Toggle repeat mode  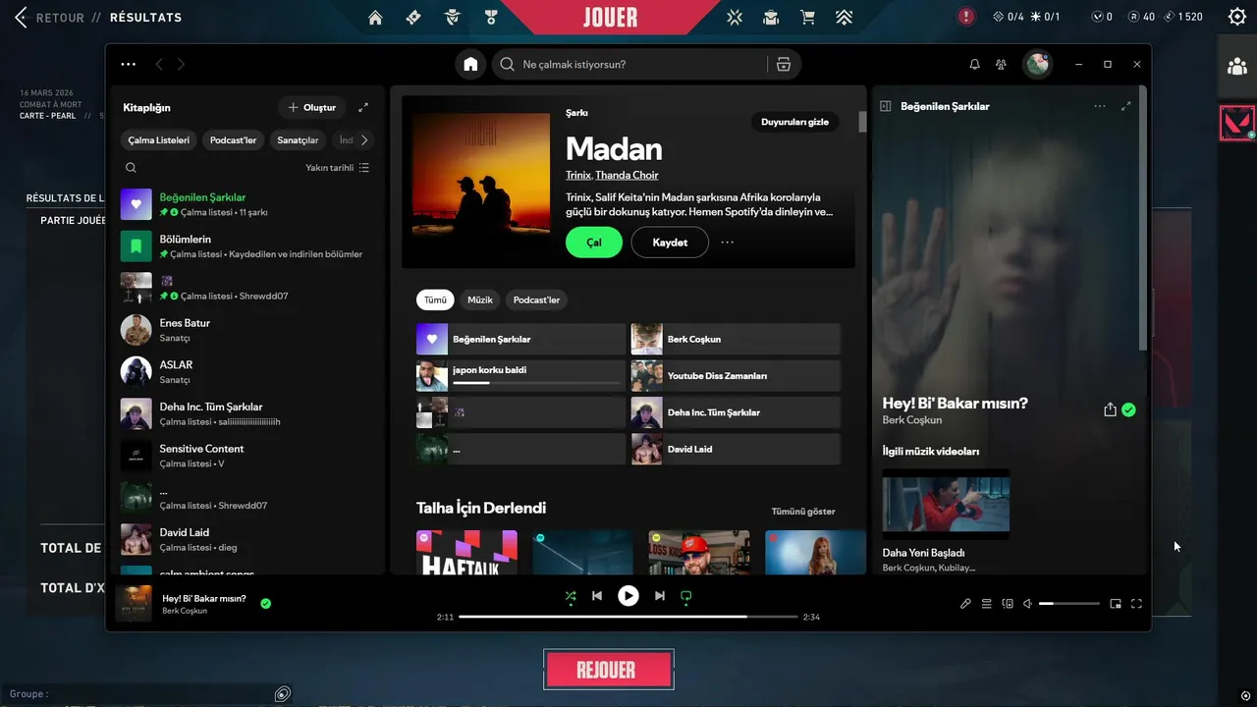686,596
